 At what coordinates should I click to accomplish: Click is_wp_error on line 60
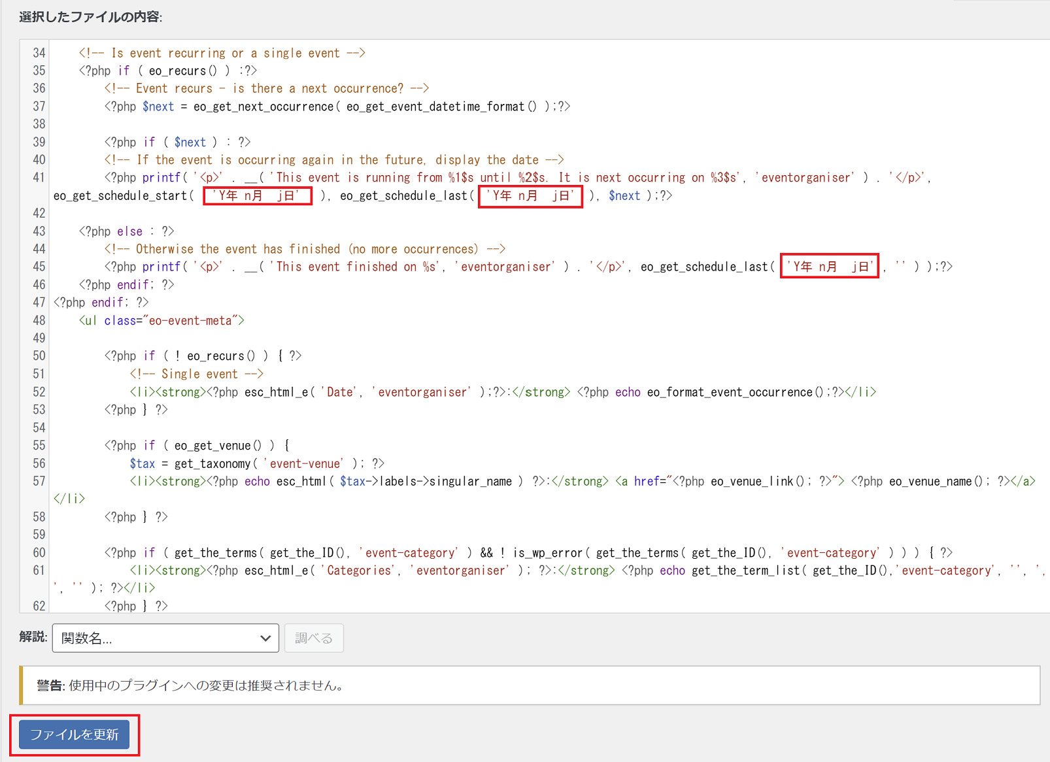coord(547,553)
